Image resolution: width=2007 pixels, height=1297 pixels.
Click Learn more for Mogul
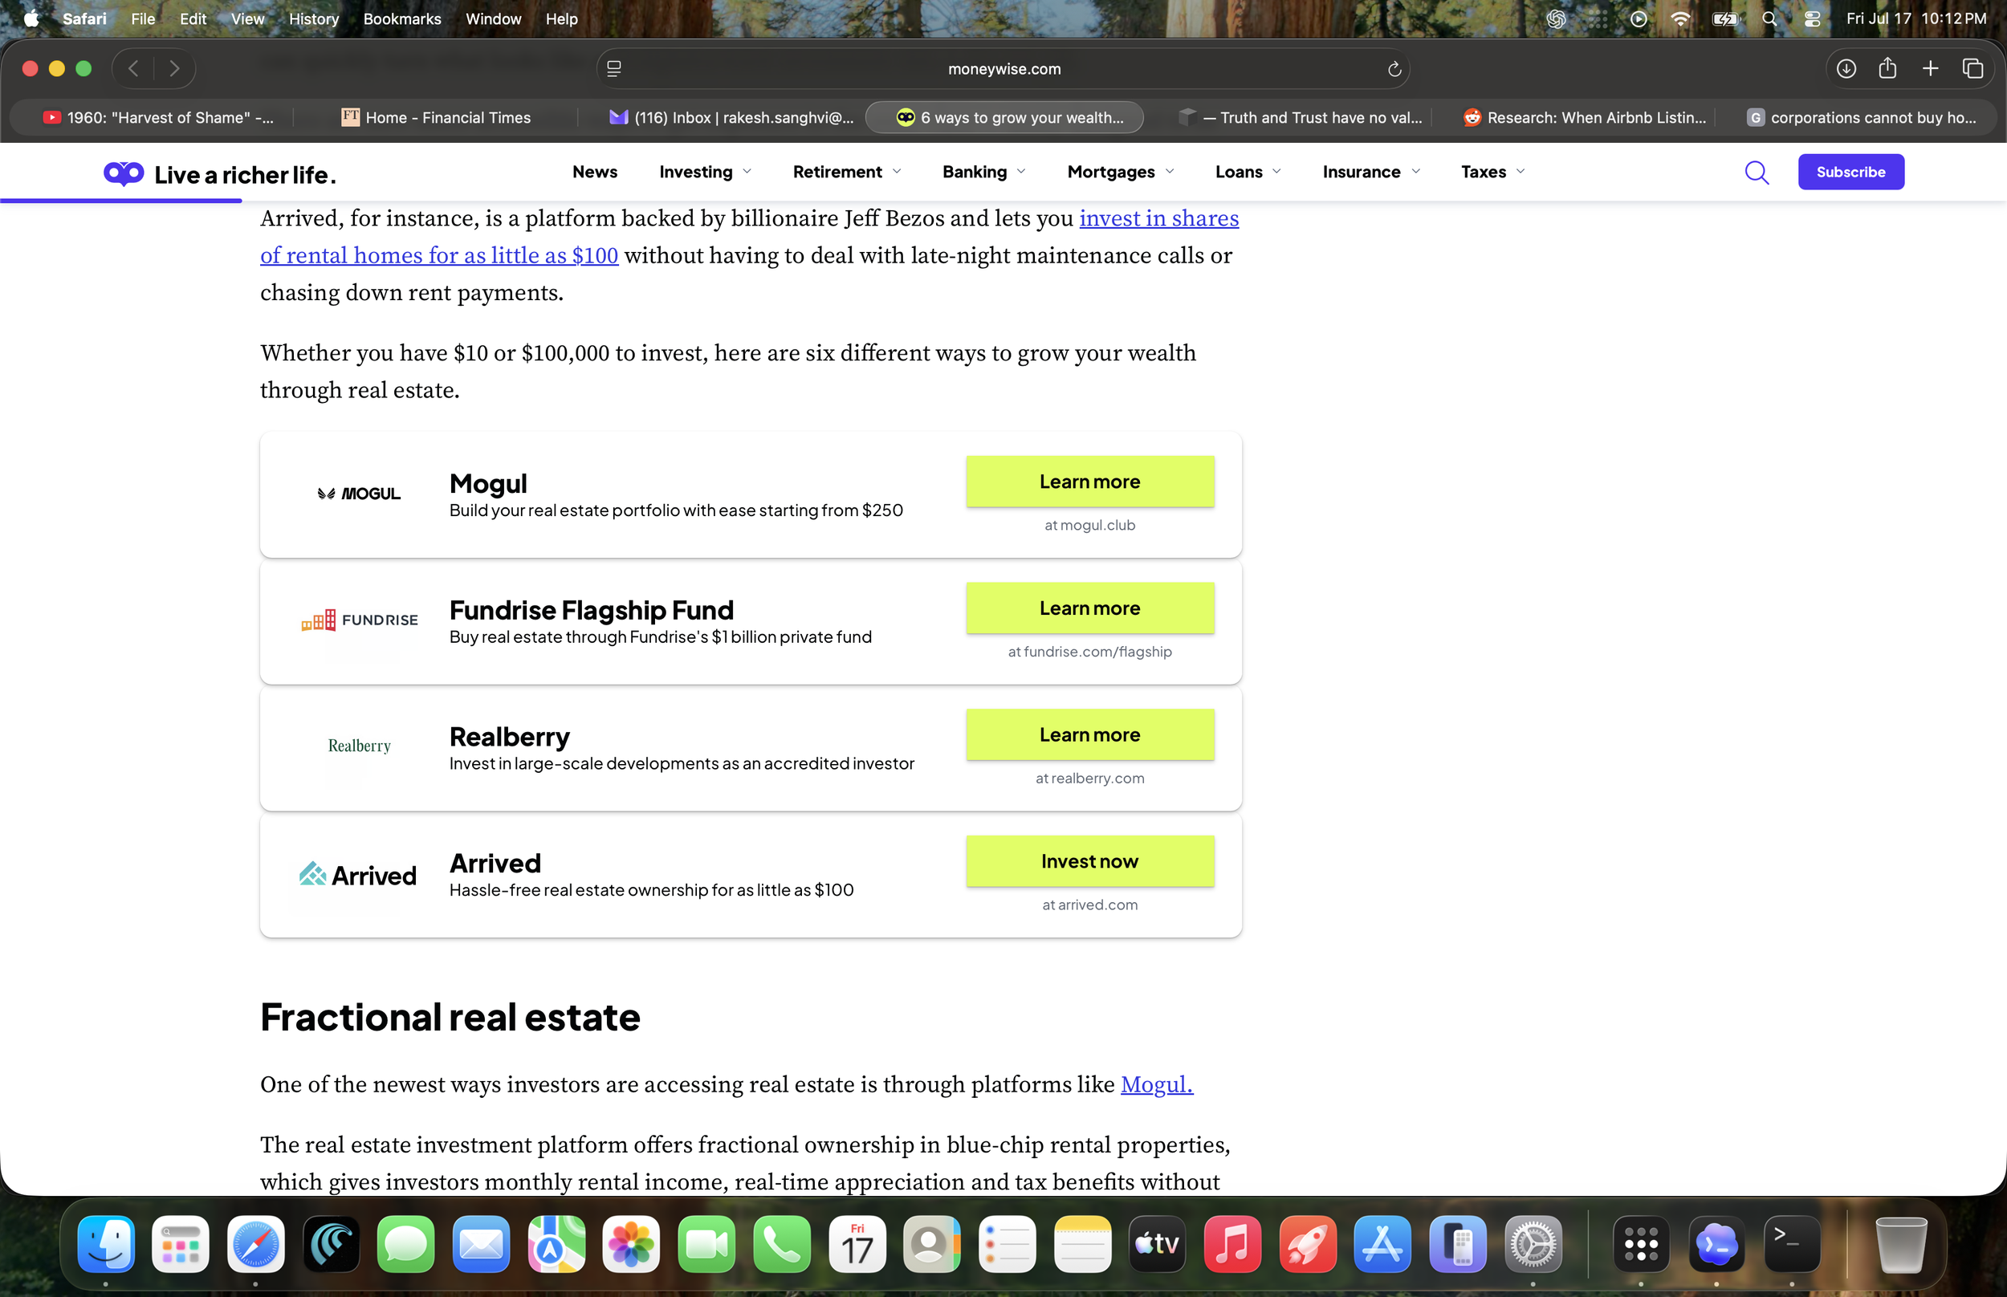1090,482
